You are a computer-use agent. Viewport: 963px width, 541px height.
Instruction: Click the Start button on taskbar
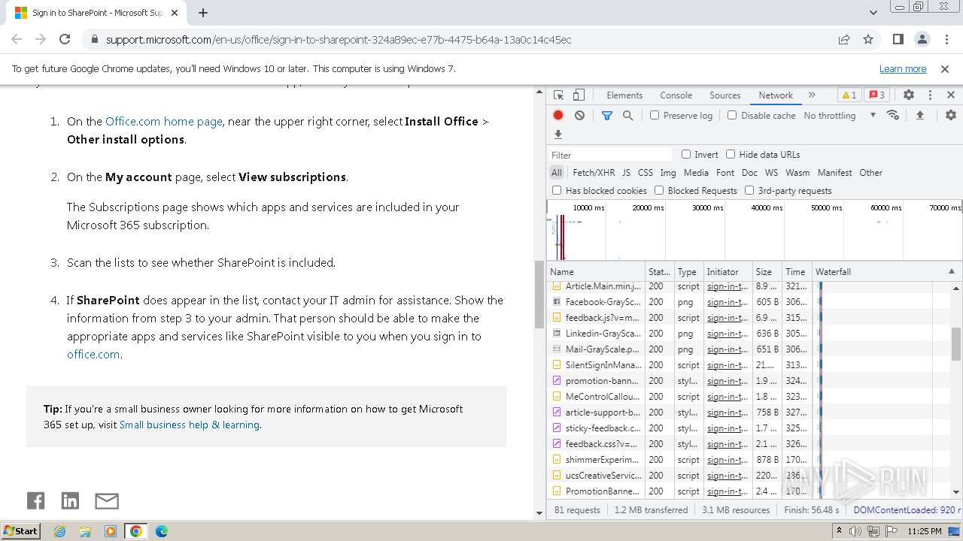point(20,530)
